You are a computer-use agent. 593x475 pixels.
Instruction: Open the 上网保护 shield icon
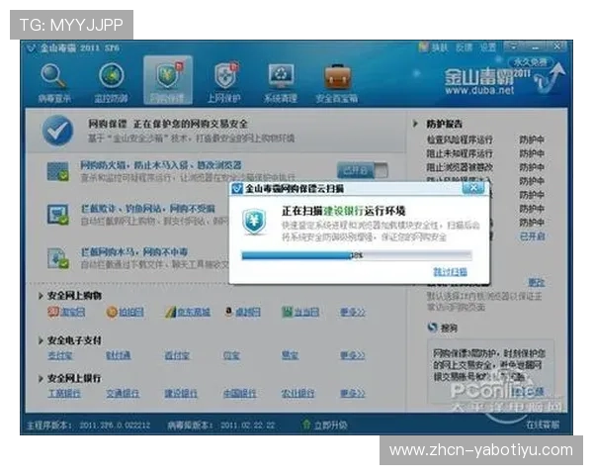pyautogui.click(x=224, y=76)
